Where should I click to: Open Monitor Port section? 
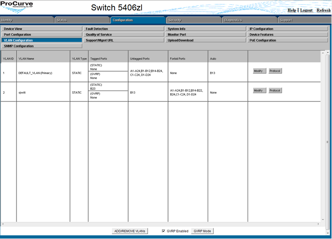[x=206, y=34]
